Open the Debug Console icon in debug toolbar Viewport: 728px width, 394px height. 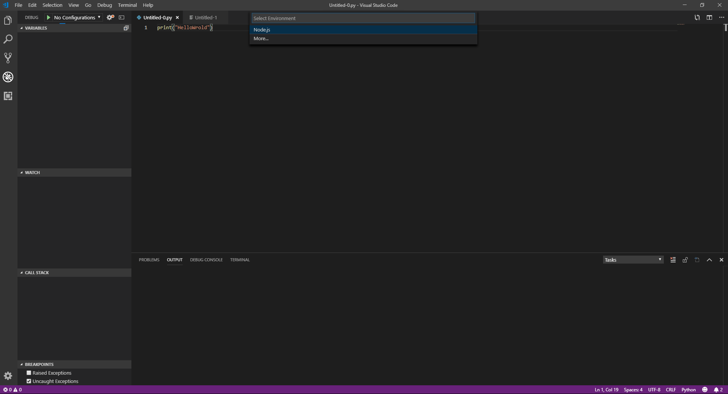click(x=122, y=17)
